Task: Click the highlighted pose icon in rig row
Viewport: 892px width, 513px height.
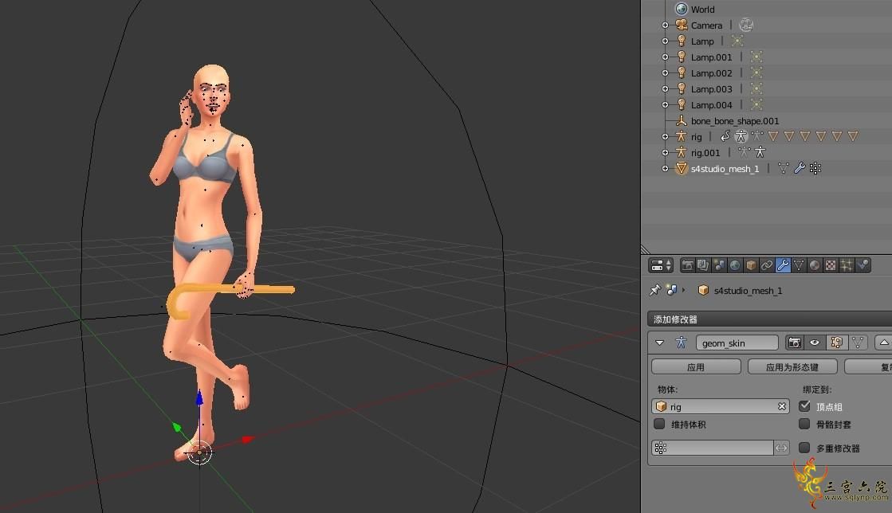Action: 741,136
